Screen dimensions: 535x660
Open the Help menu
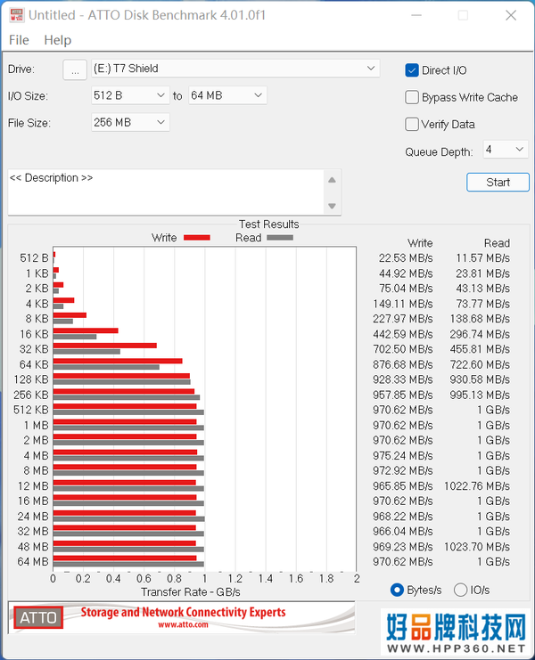pyautogui.click(x=58, y=40)
